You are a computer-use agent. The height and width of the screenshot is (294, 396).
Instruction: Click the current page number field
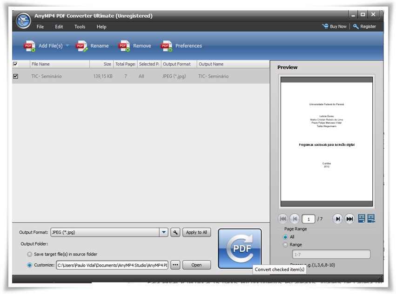309,219
